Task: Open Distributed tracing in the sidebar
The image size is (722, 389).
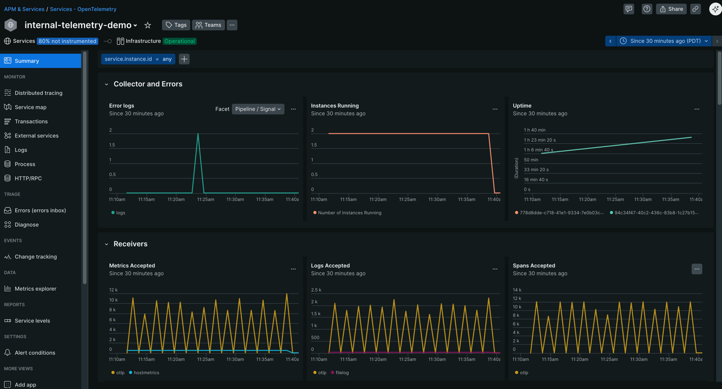Action: [38, 93]
